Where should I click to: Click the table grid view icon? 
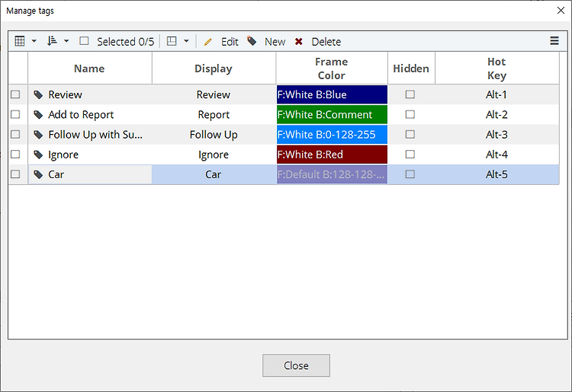20,41
